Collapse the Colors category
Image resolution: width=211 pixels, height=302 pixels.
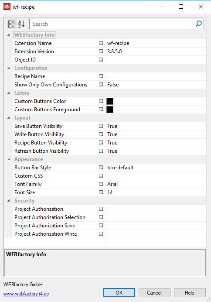pyautogui.click(x=9, y=93)
